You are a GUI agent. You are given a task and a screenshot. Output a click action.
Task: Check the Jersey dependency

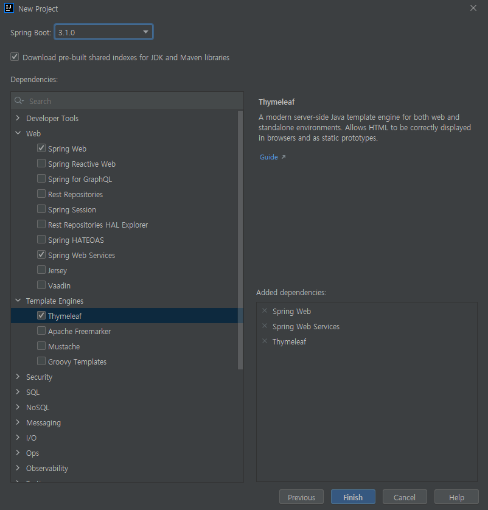pyautogui.click(x=41, y=270)
